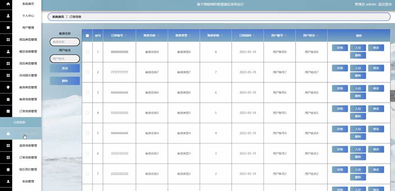Focus the 用户姓名 search input

(x=65, y=59)
